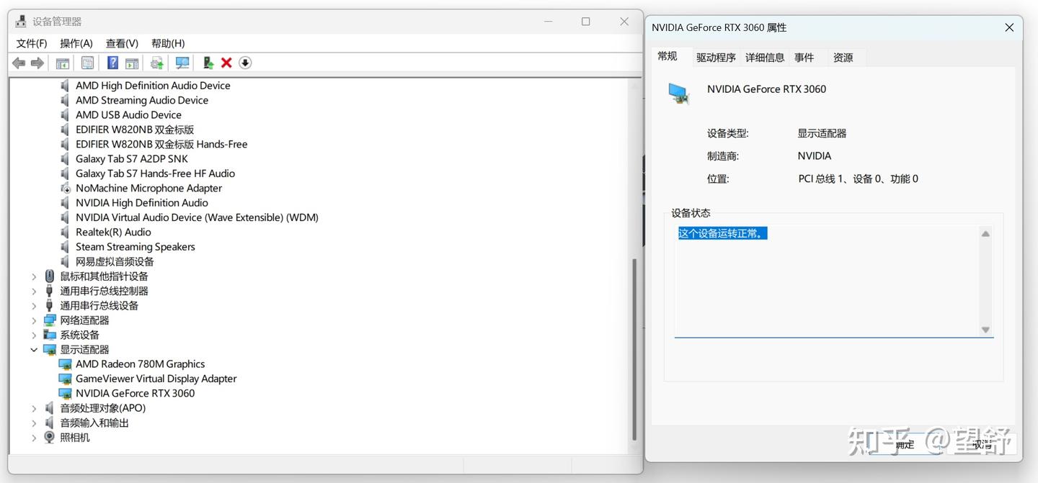Toggle the show/hide console tree toolbar icon

tap(63, 63)
